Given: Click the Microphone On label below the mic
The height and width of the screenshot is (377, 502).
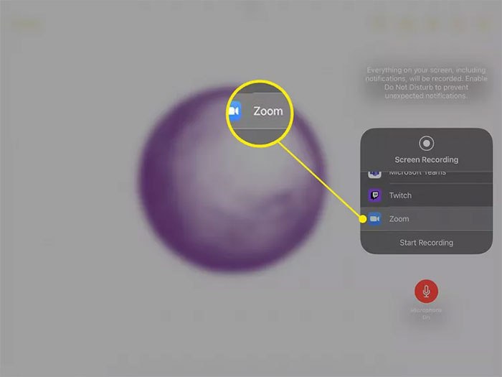Looking at the screenshot, I should pos(426,314).
